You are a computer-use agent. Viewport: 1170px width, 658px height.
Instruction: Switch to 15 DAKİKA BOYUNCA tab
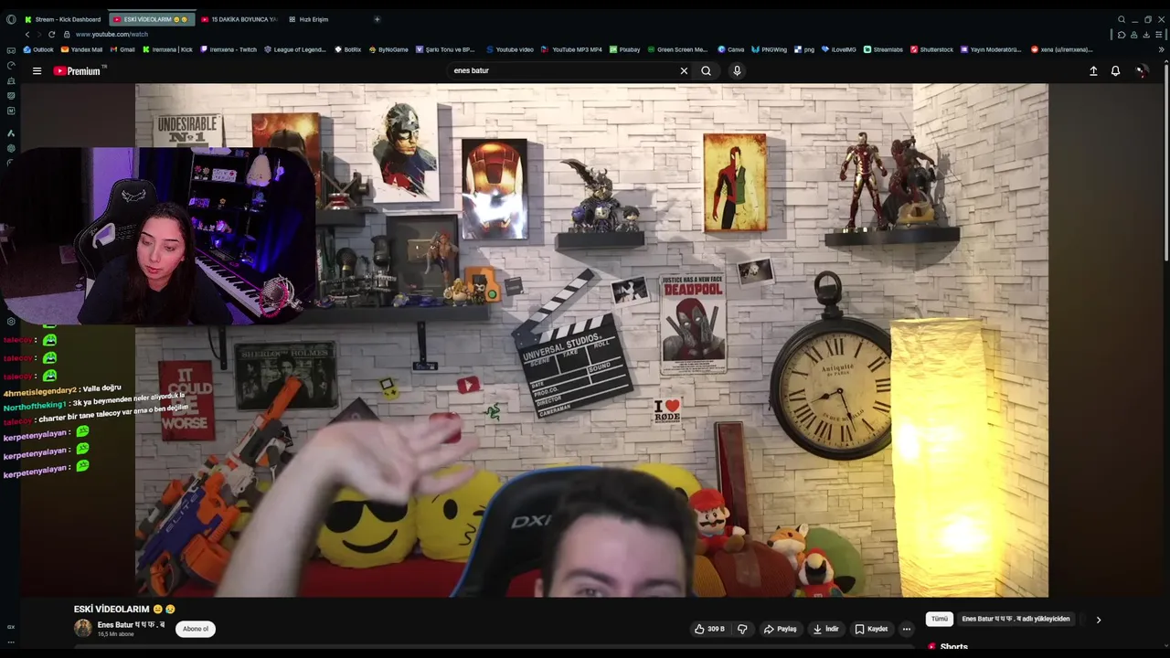click(x=239, y=19)
